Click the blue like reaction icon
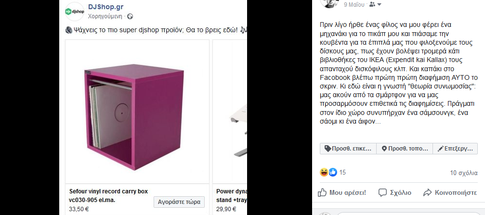485x215 pixels. [x=332, y=172]
